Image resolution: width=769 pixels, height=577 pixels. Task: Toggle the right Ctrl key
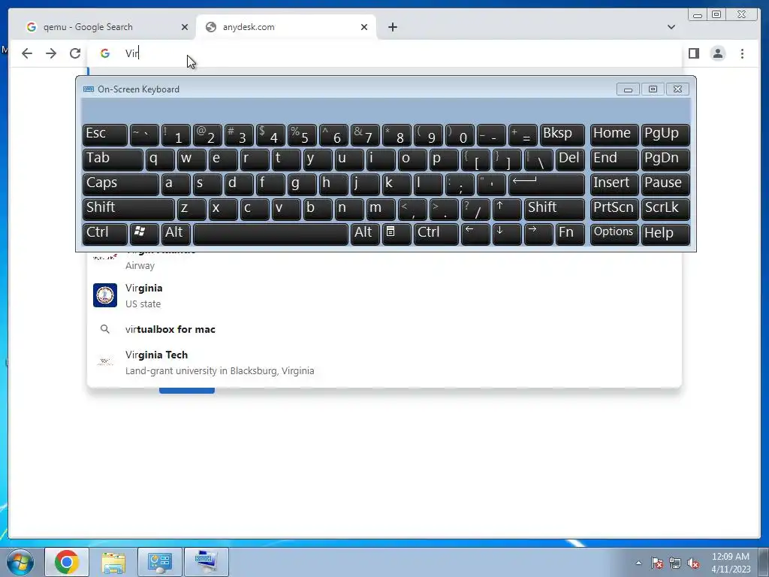(x=436, y=234)
